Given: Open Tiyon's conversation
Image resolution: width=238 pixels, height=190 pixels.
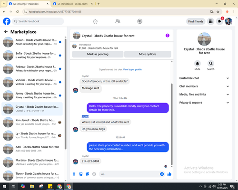Looking at the screenshot, I should (x=32, y=175).
